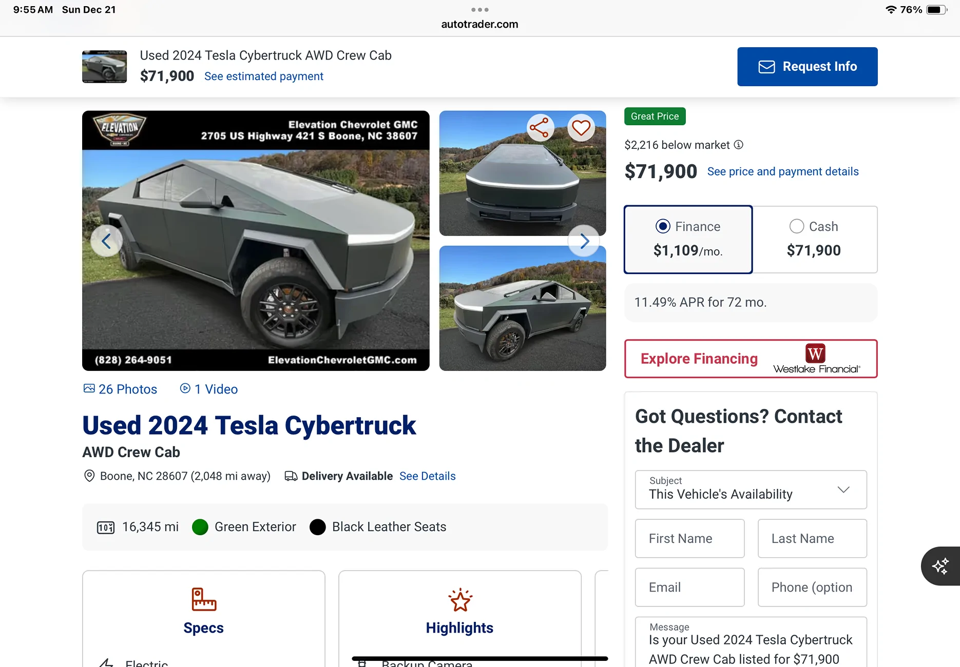View all 26 Photos
The height and width of the screenshot is (667, 960).
120,389
